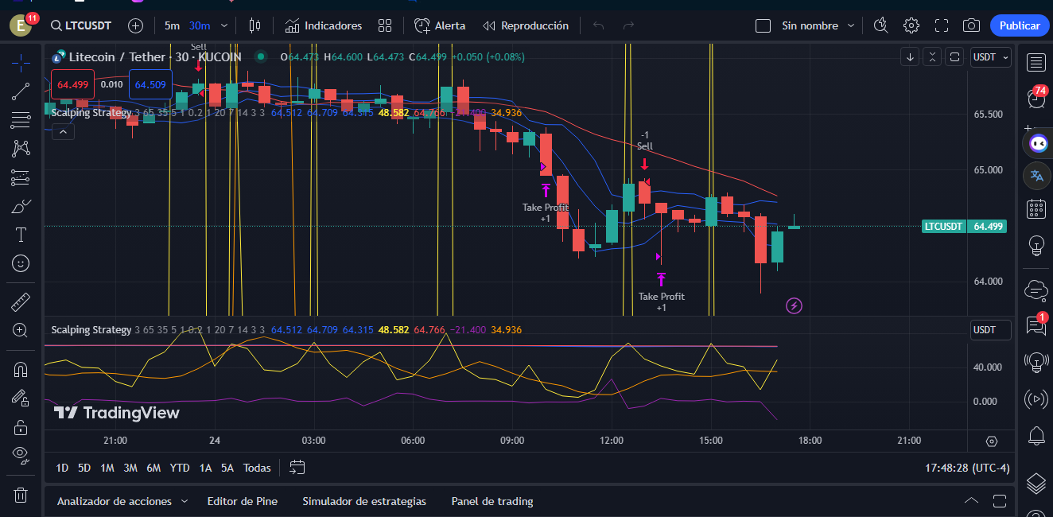Viewport: 1053px width, 517px height.
Task: Select the text annotation tool
Action: (x=21, y=235)
